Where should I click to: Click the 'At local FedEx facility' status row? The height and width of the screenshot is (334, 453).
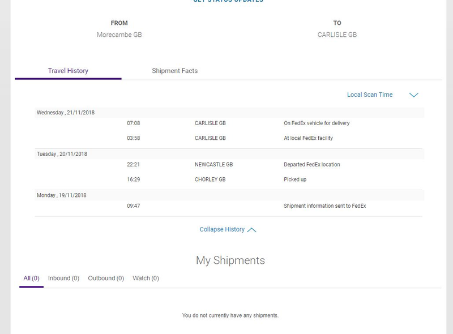tap(229, 138)
